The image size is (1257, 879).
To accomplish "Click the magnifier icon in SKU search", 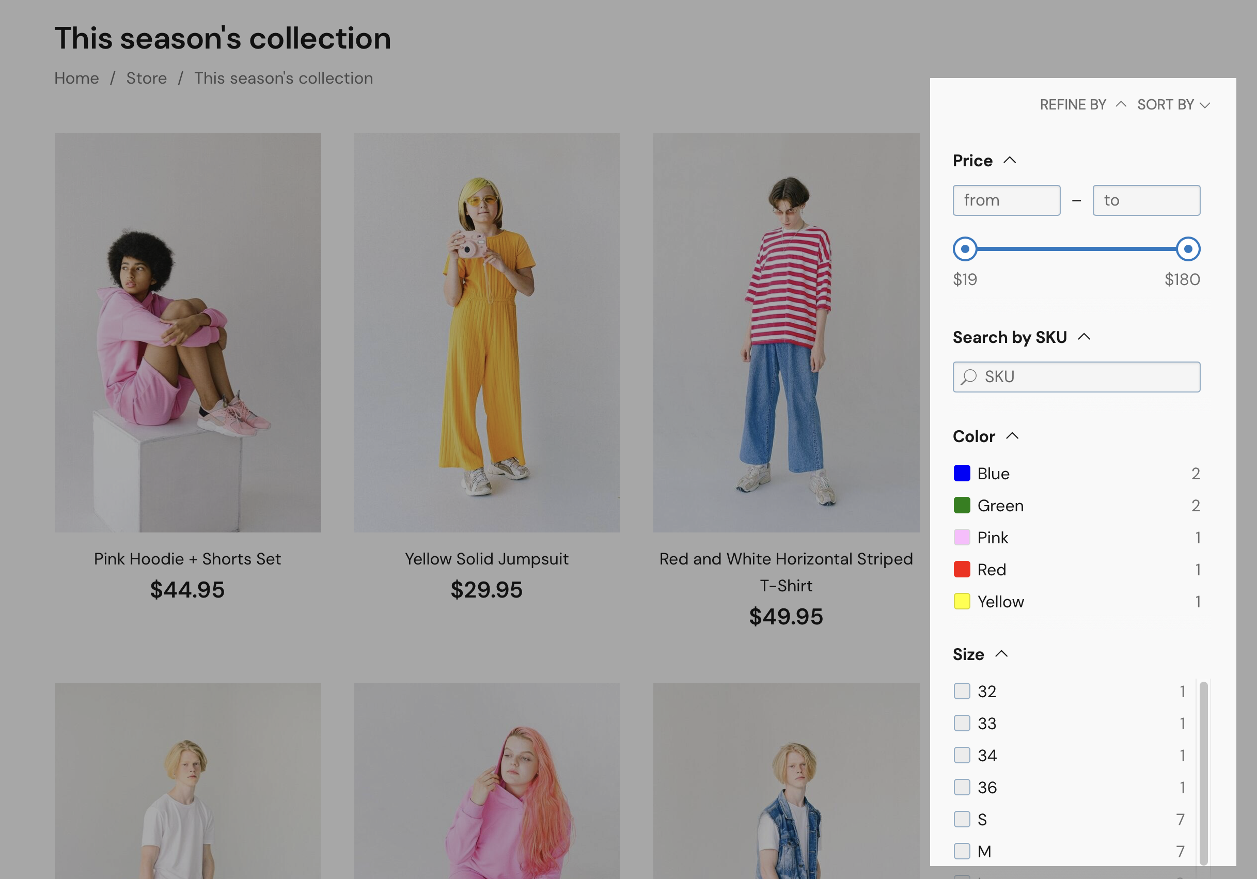I will 968,376.
